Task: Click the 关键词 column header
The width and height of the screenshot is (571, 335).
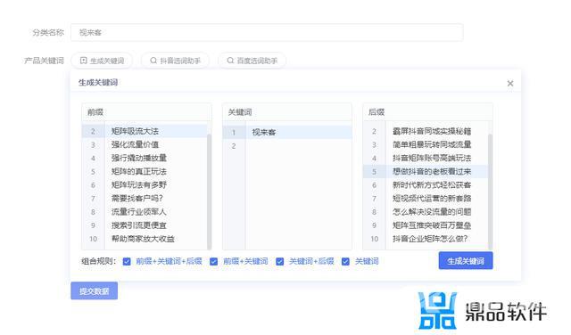Action: (x=287, y=112)
